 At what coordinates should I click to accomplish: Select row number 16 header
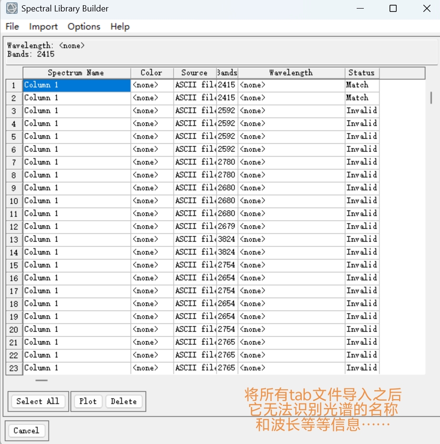coord(14,278)
